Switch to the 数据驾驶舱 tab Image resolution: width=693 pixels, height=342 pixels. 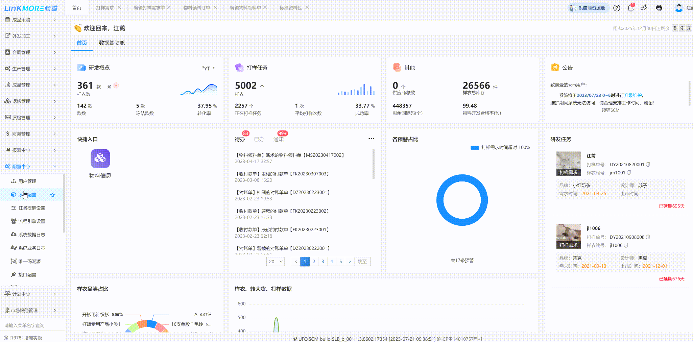coord(112,43)
